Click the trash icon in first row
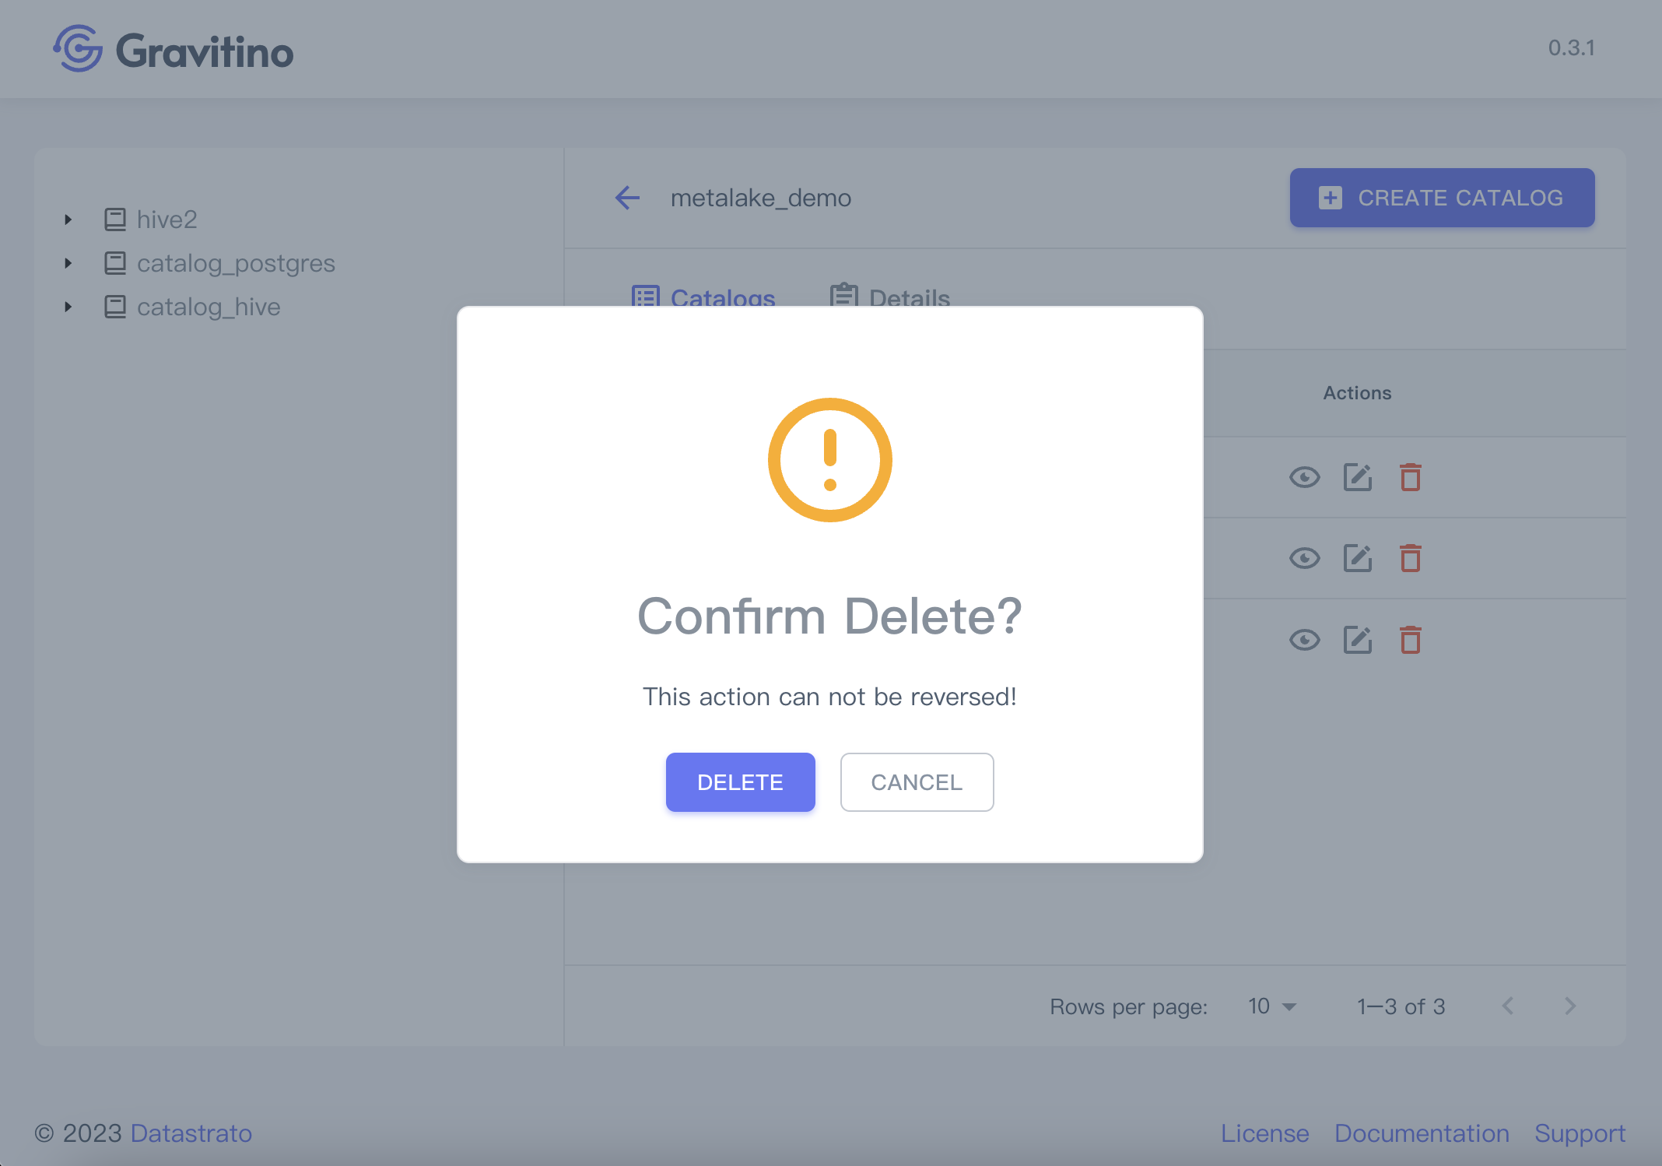Viewport: 1662px width, 1166px height. pos(1410,477)
